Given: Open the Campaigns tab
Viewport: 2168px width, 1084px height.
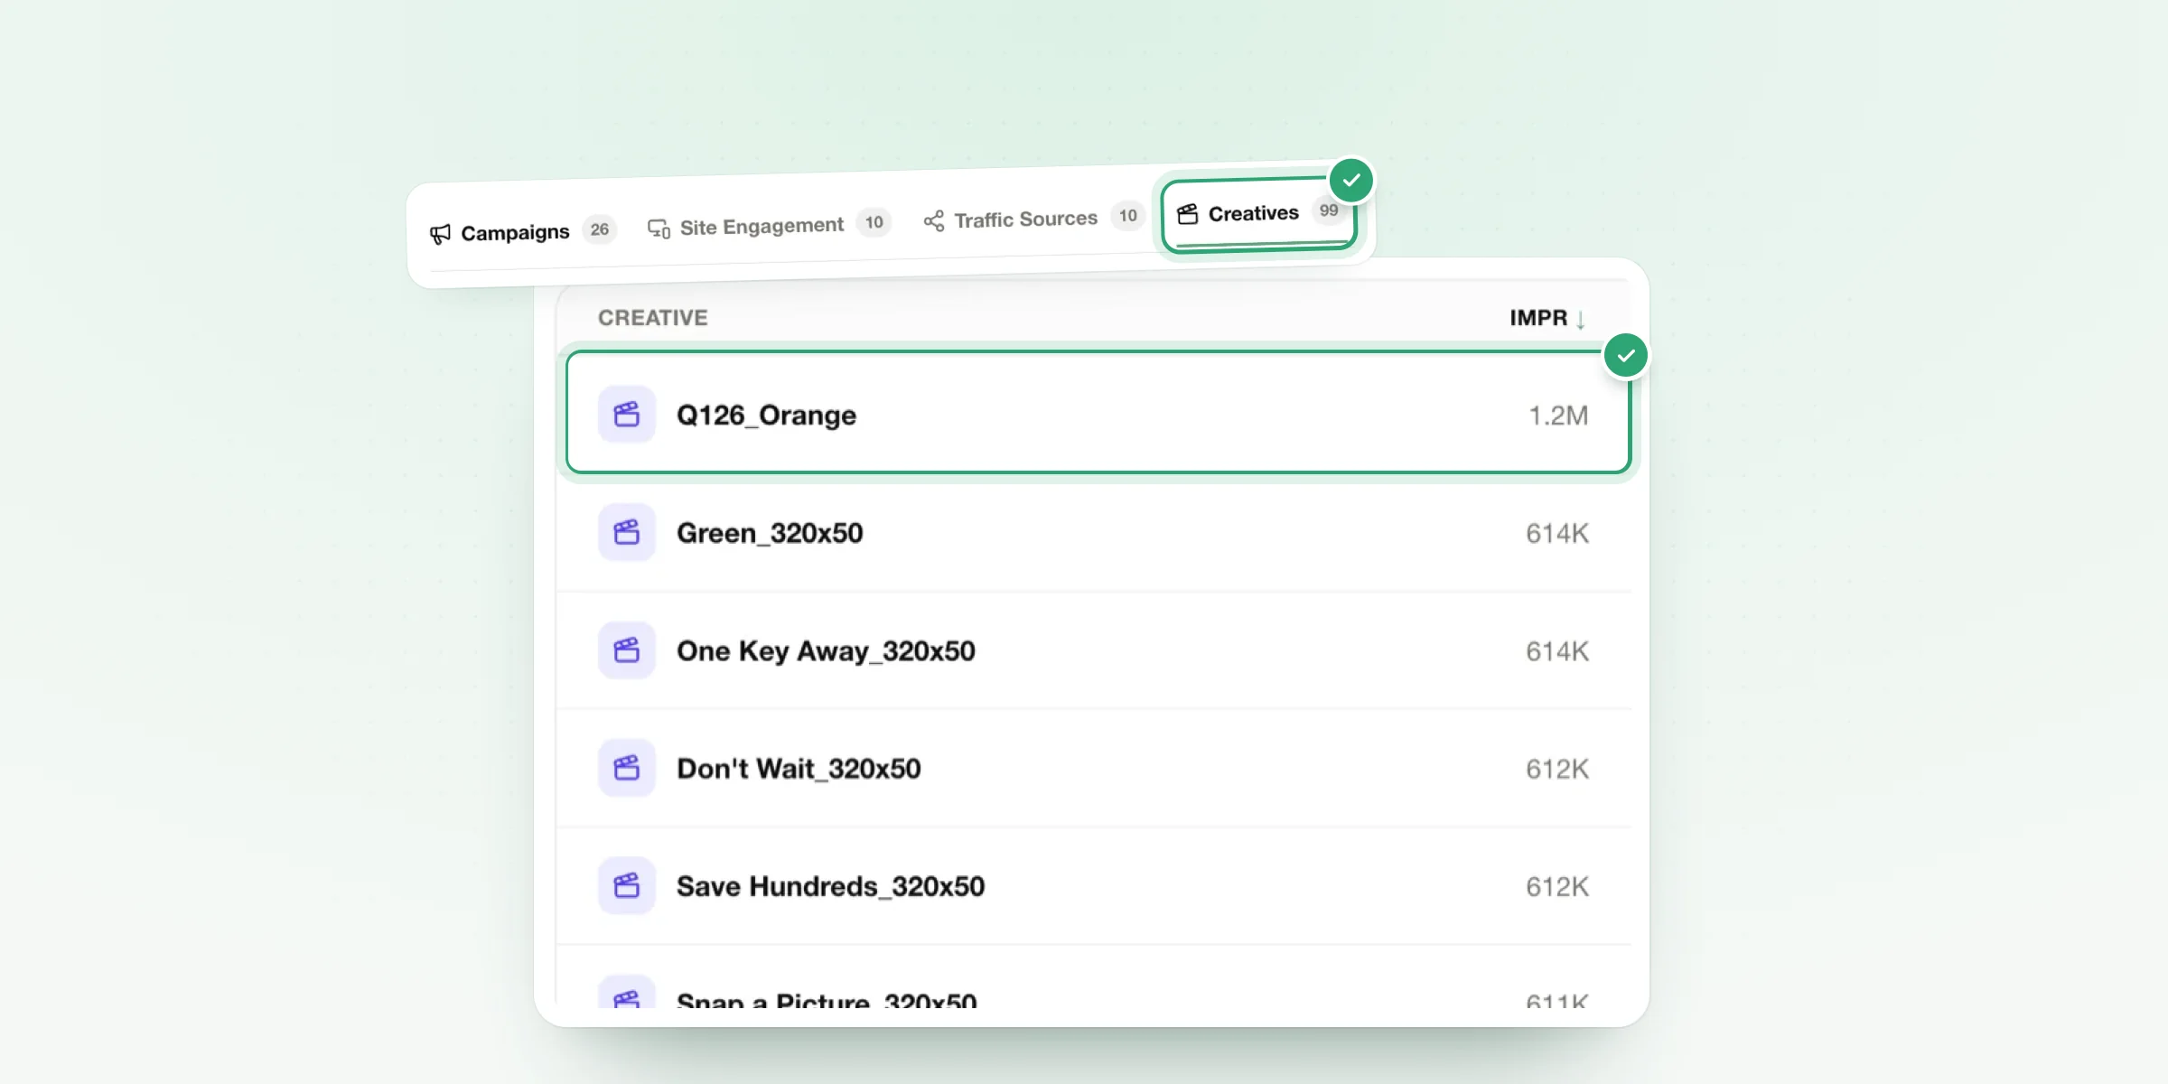Looking at the screenshot, I should click(522, 232).
